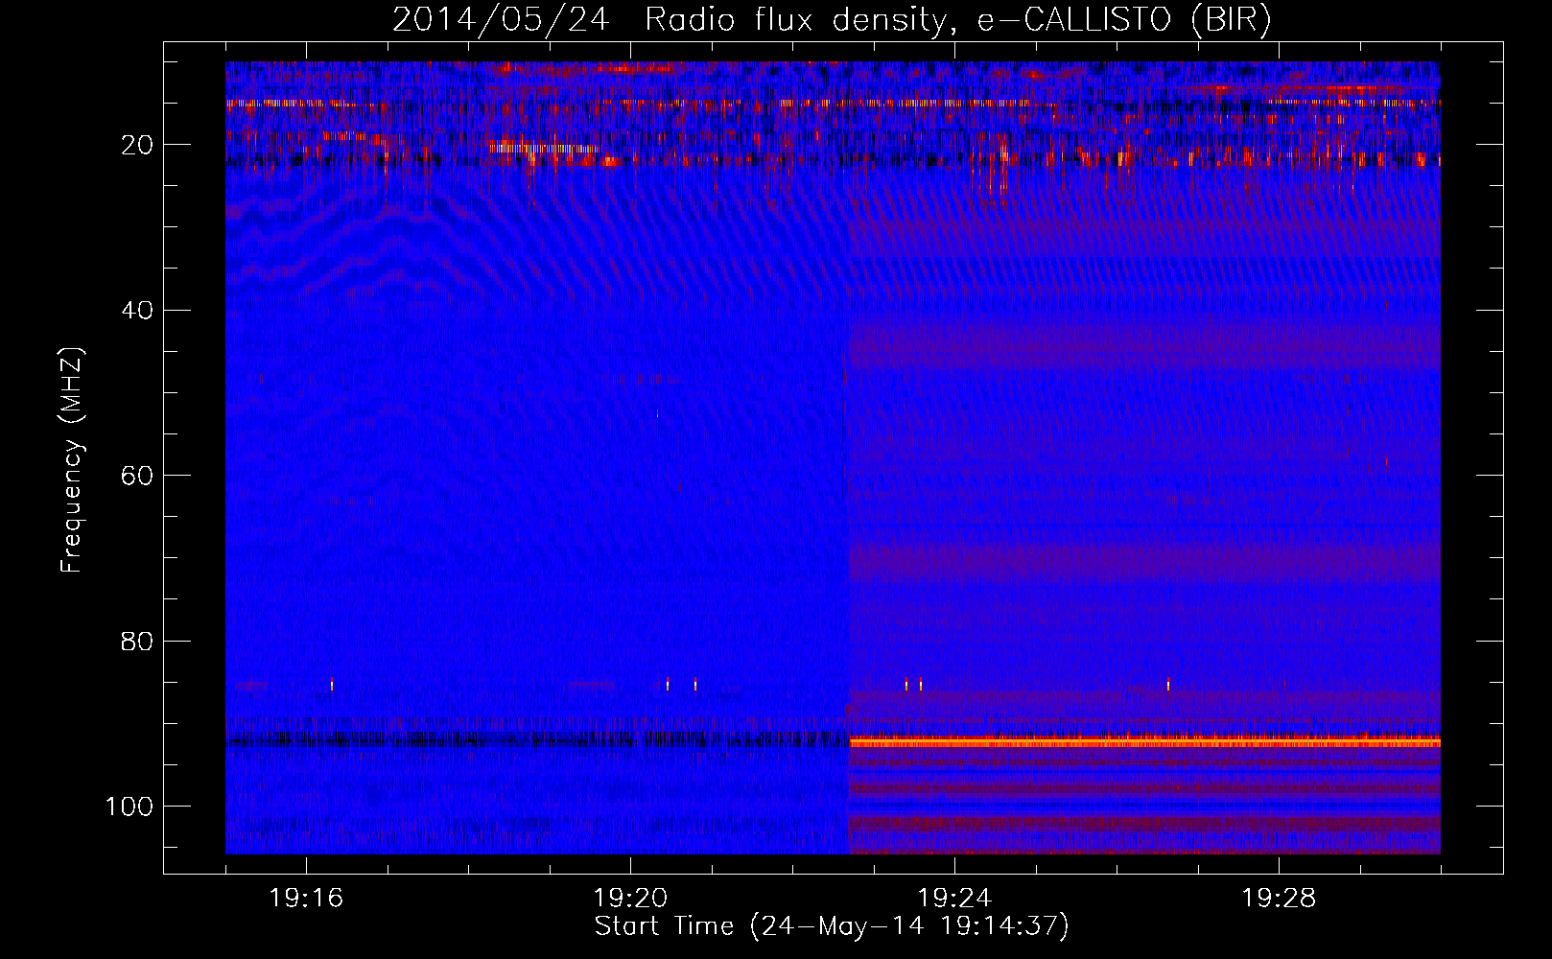Click the "Start Time (24-May-14 19:14:37)" x-axis label
This screenshot has height=959, width=1552.
point(832,926)
